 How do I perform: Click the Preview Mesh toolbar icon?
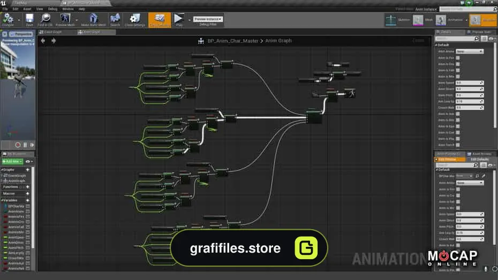click(x=65, y=18)
